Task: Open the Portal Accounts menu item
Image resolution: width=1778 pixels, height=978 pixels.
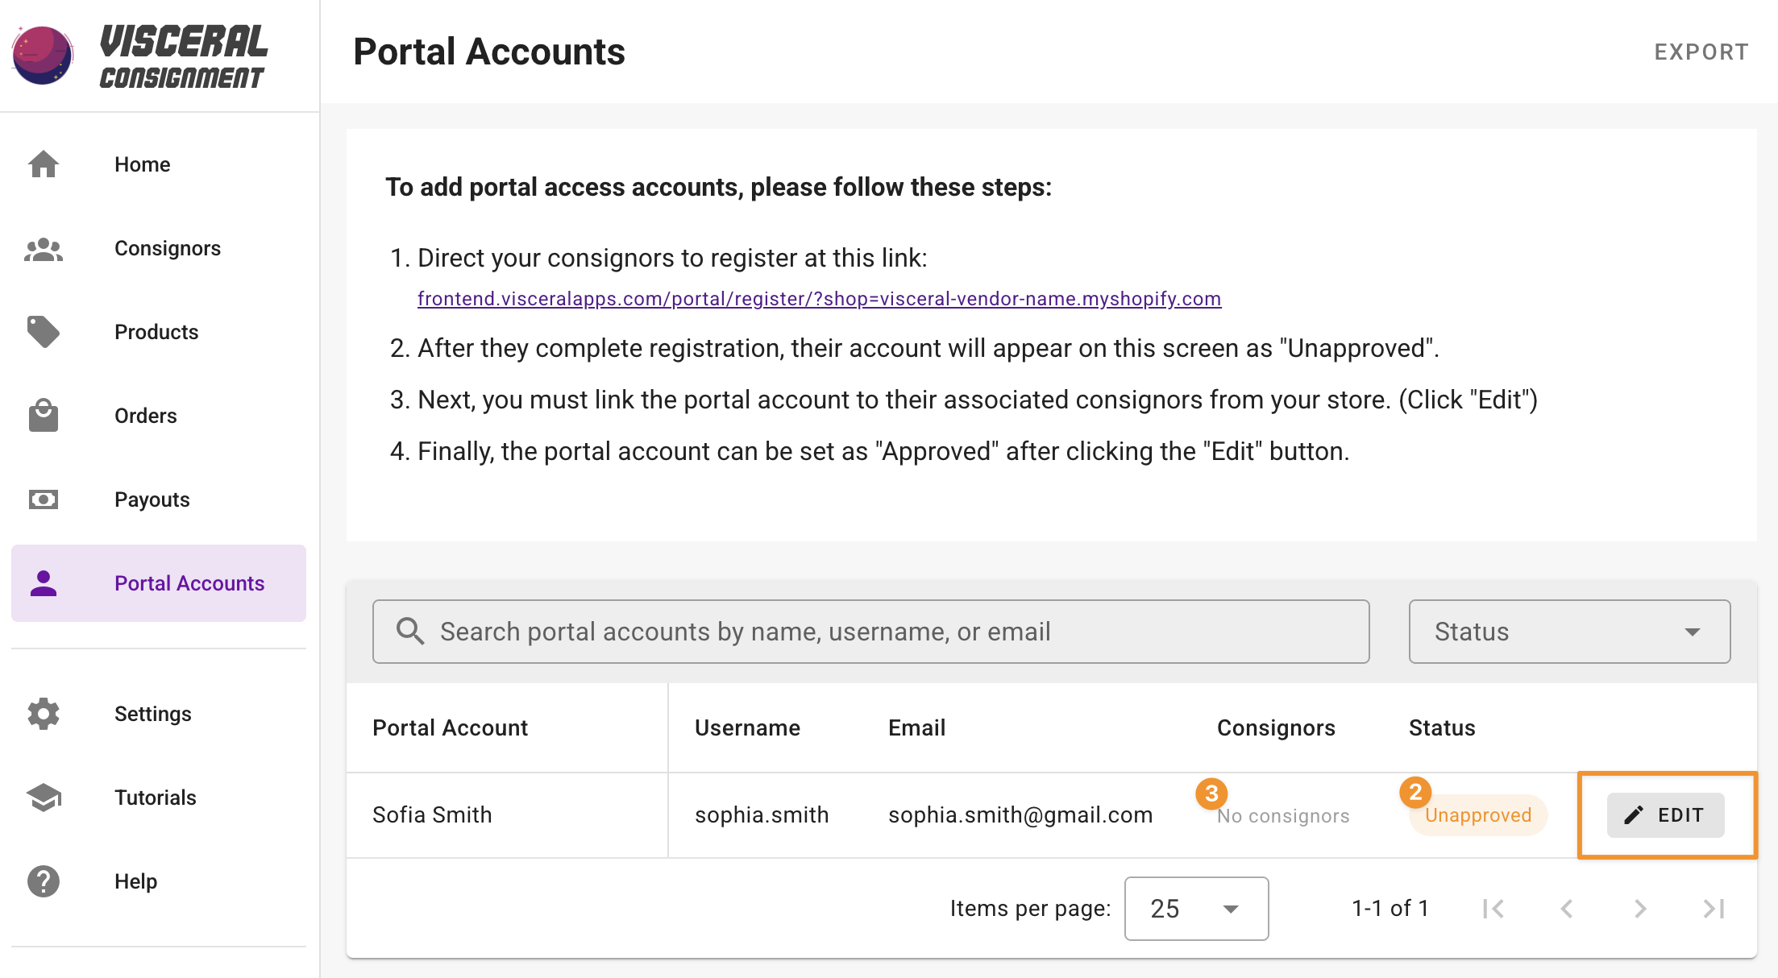Action: 159,583
